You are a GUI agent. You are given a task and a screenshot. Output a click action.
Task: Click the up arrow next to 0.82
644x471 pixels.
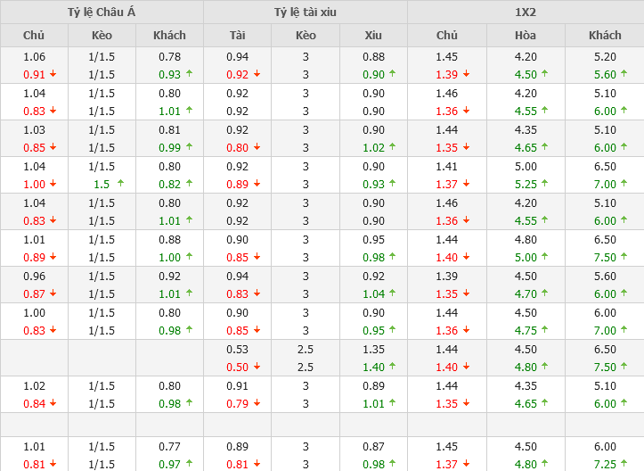pos(188,185)
